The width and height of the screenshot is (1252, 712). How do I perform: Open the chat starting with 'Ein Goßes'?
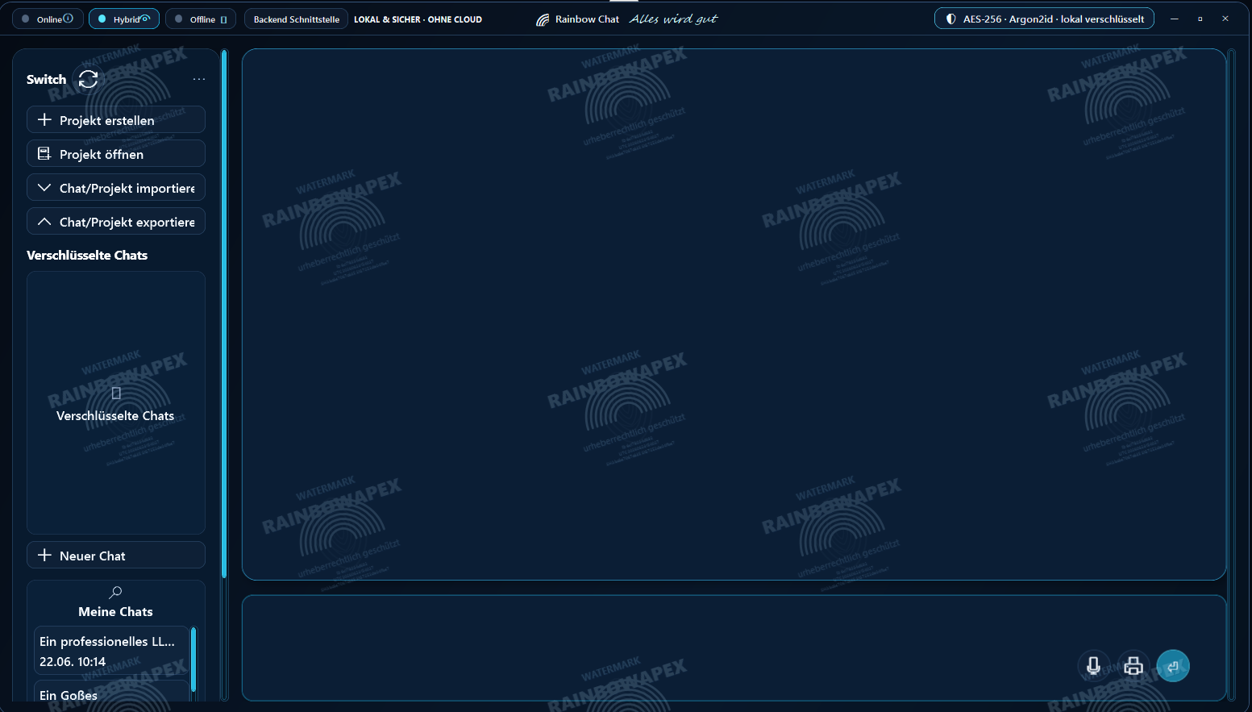[x=111, y=691]
